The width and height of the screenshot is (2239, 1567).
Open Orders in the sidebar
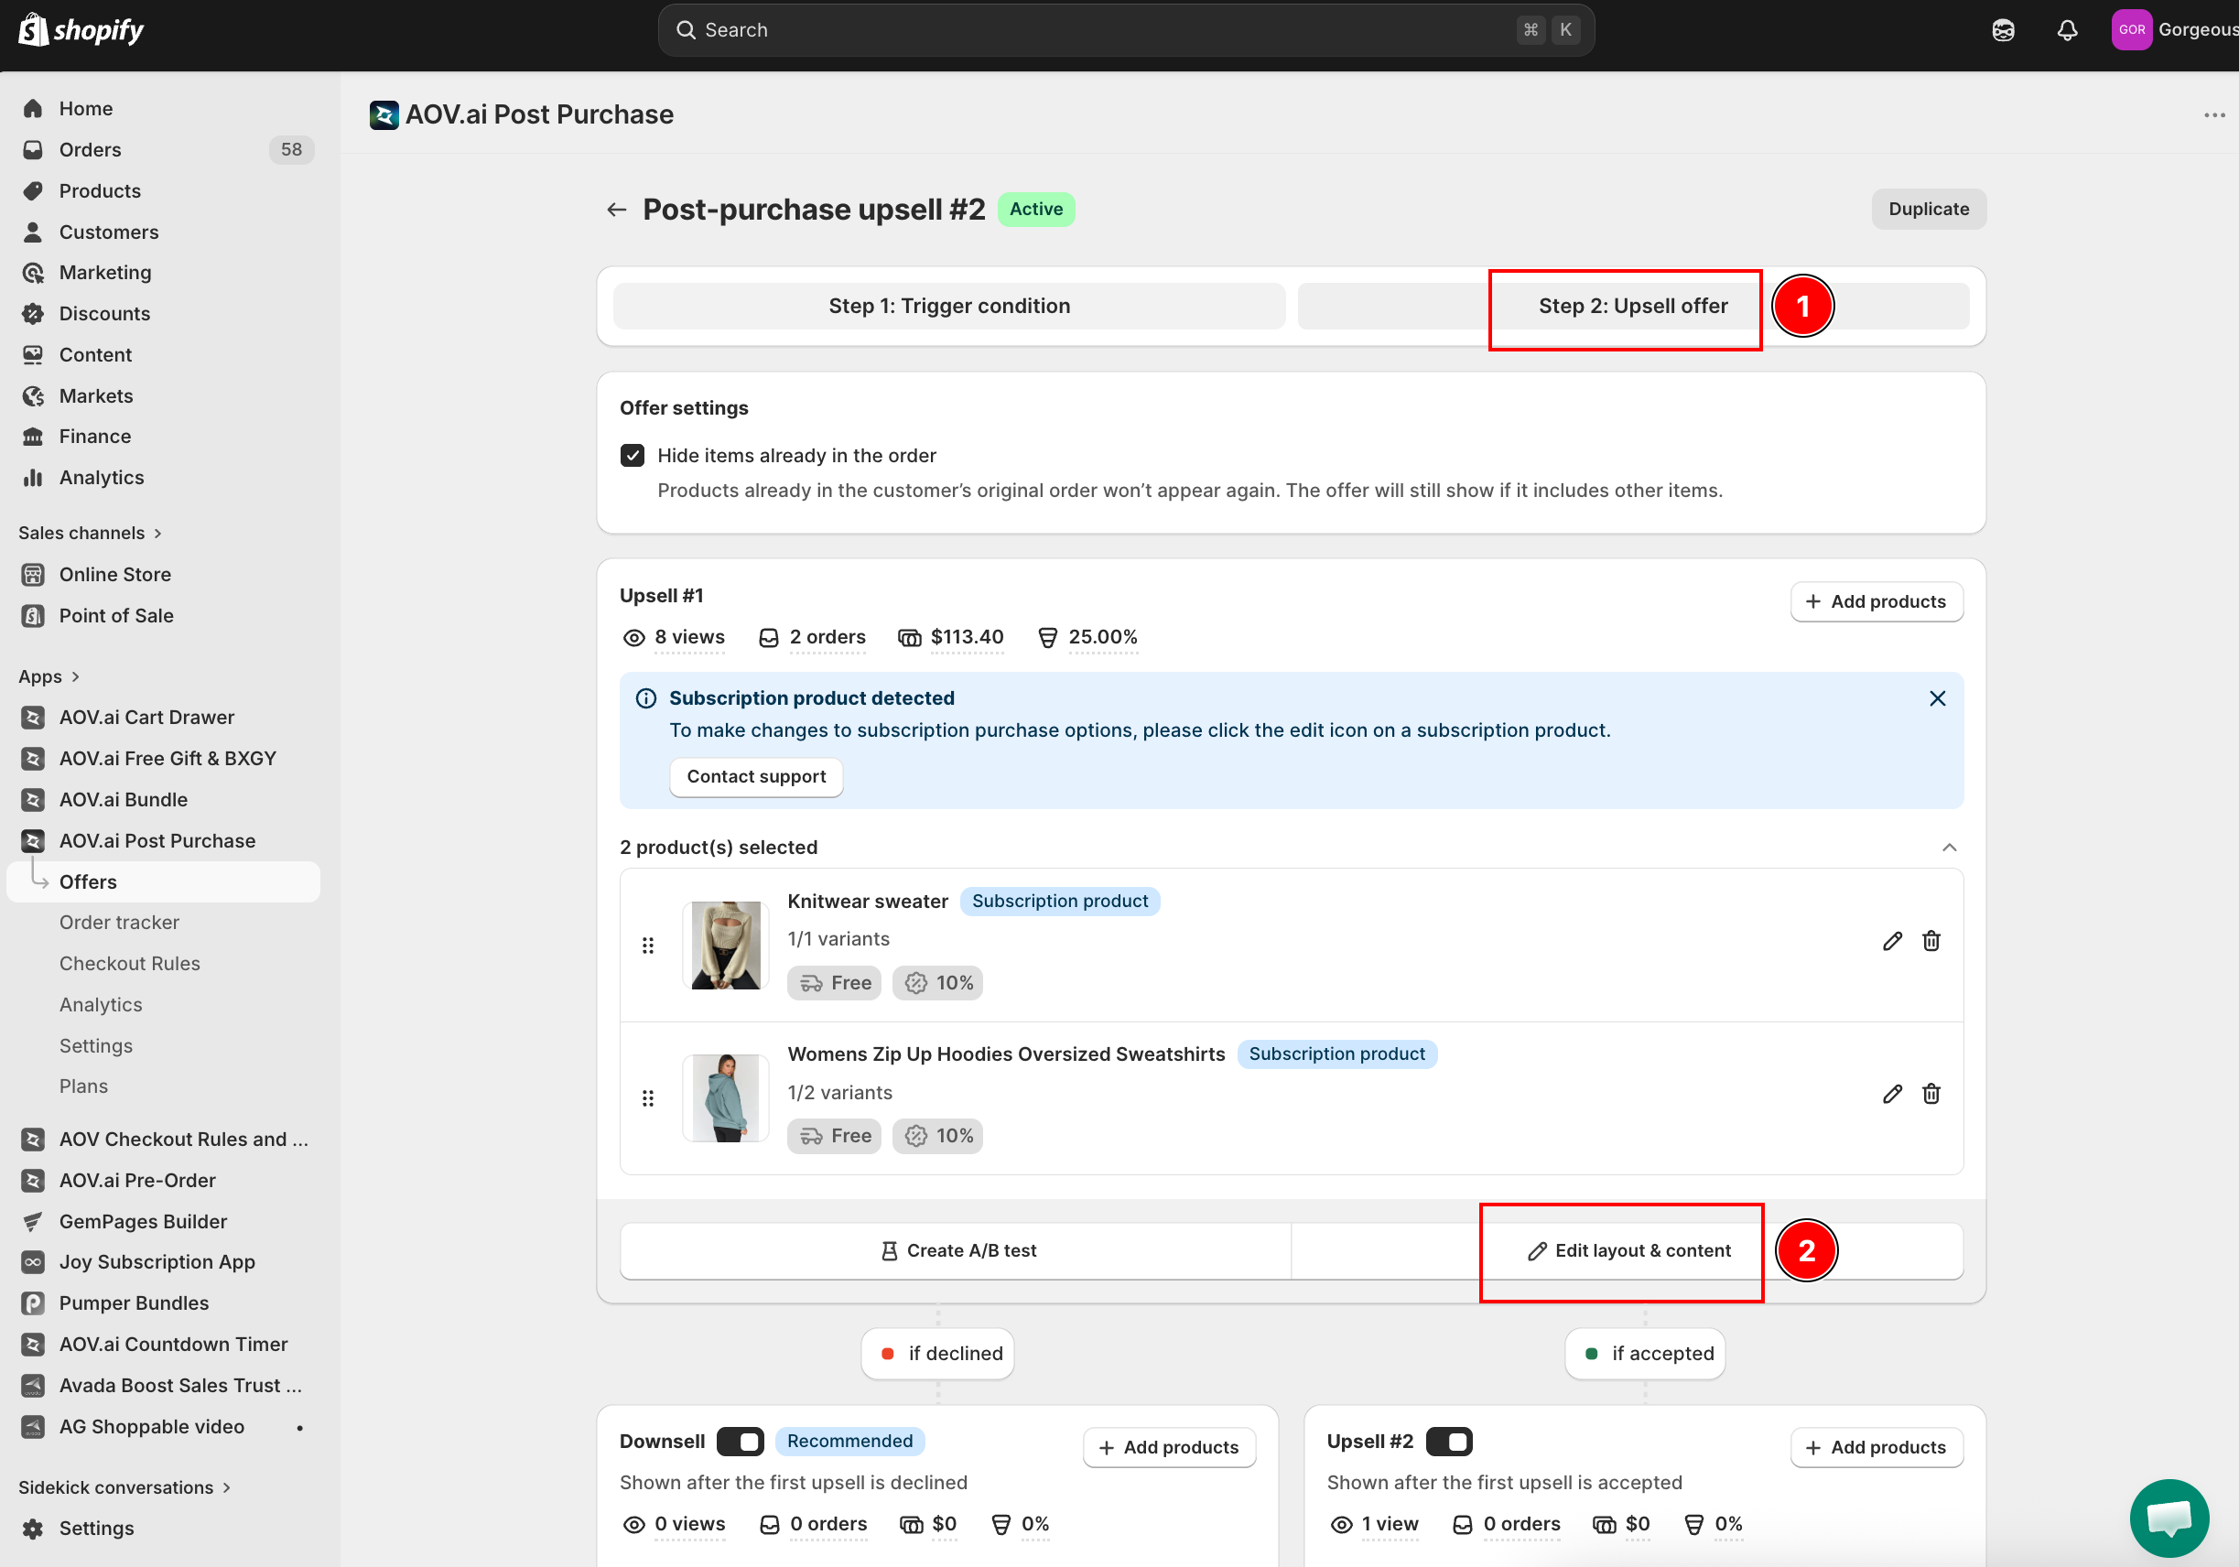[162, 149]
